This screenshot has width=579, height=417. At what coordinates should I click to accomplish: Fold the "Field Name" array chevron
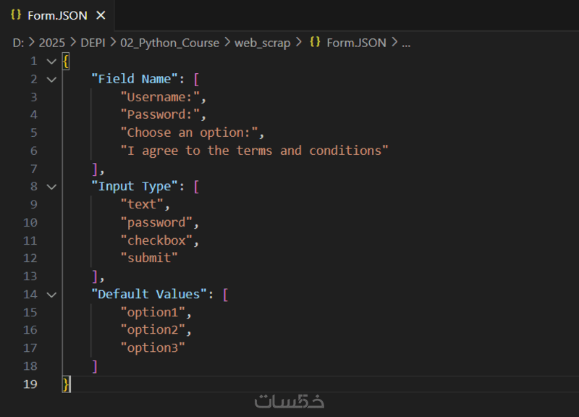tap(51, 79)
